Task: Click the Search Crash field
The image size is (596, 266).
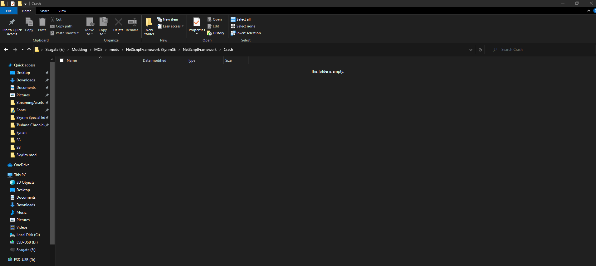Action: (x=542, y=50)
